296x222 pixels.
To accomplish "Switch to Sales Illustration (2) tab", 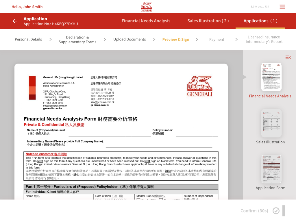I will click(x=208, y=21).
